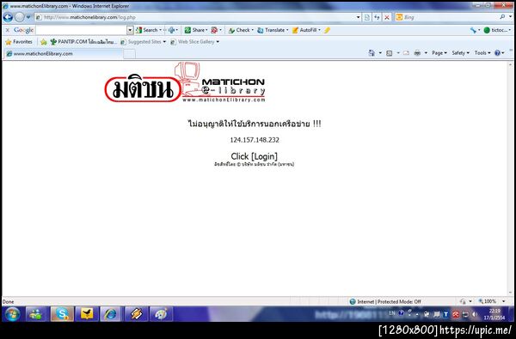Open the Page menu
The height and width of the screenshot is (339, 516).
click(x=439, y=53)
